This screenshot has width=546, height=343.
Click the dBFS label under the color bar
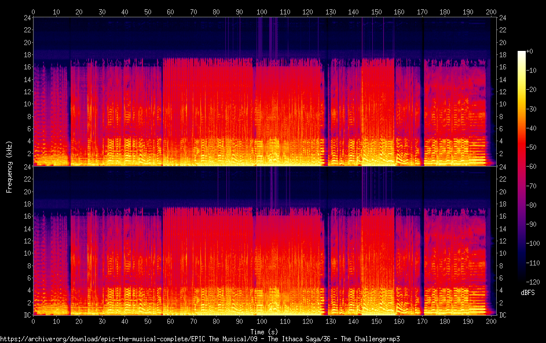coord(527,293)
